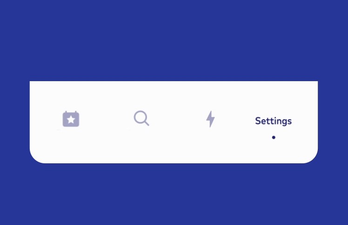Select the lightning bolt icon
Viewport: 348px width, 225px height.
tap(210, 119)
